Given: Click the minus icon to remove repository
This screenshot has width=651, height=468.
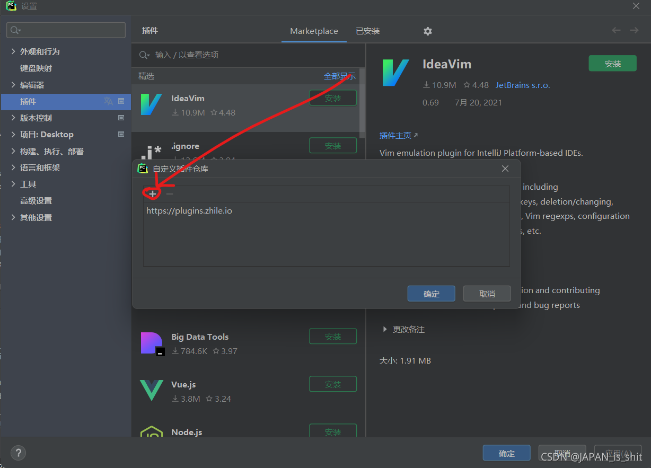Looking at the screenshot, I should pos(170,194).
